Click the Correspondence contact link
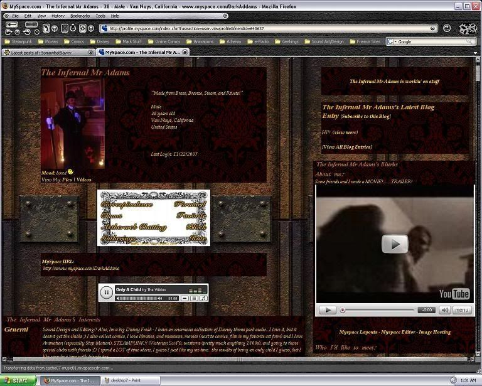The height and width of the screenshot is (386, 482). 127,204
